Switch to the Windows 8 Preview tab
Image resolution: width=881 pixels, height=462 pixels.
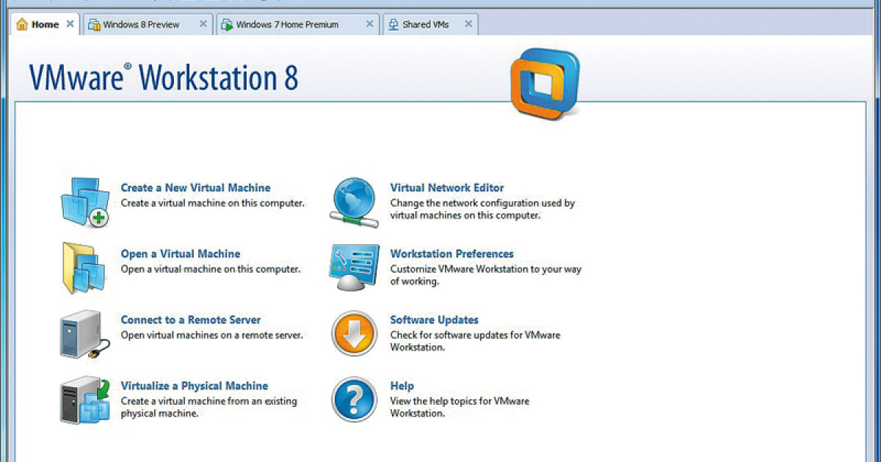pos(148,24)
